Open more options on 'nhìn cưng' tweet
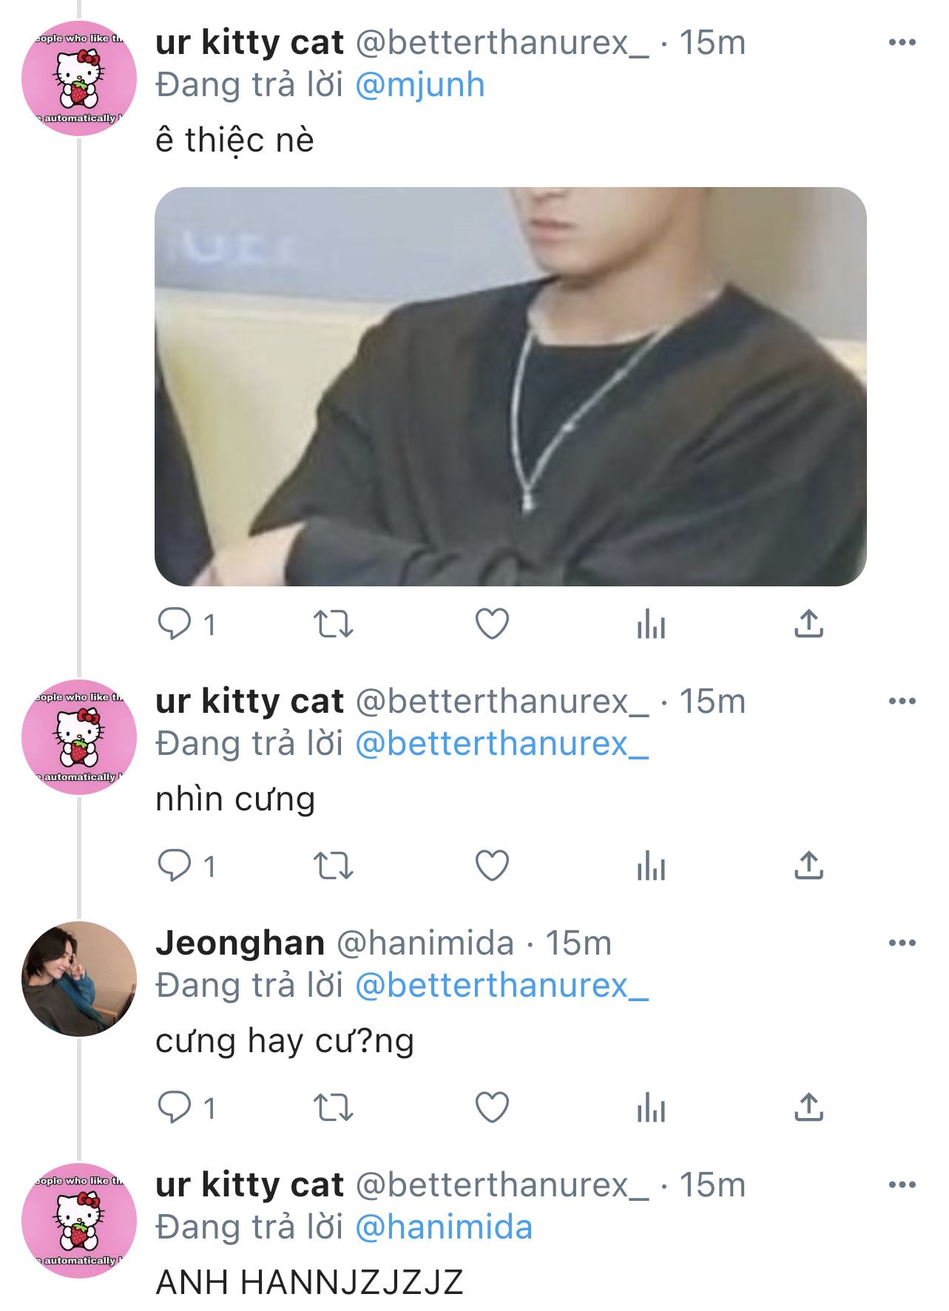 click(902, 701)
